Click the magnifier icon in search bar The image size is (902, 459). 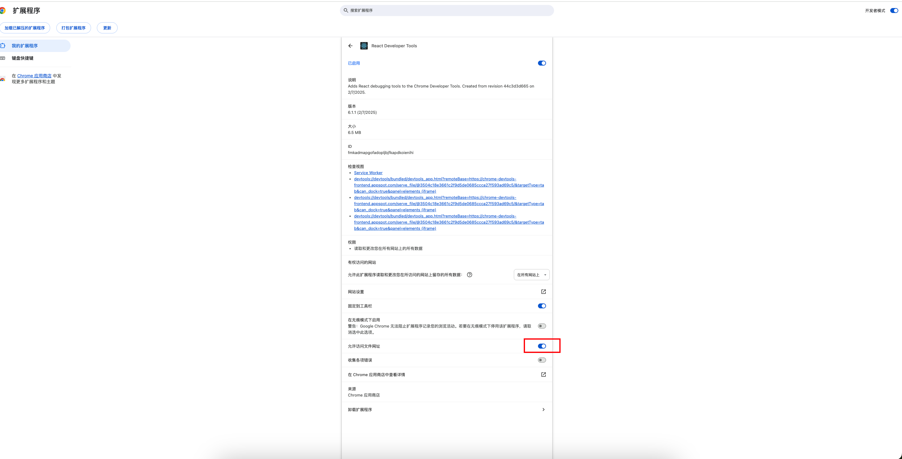tap(346, 11)
